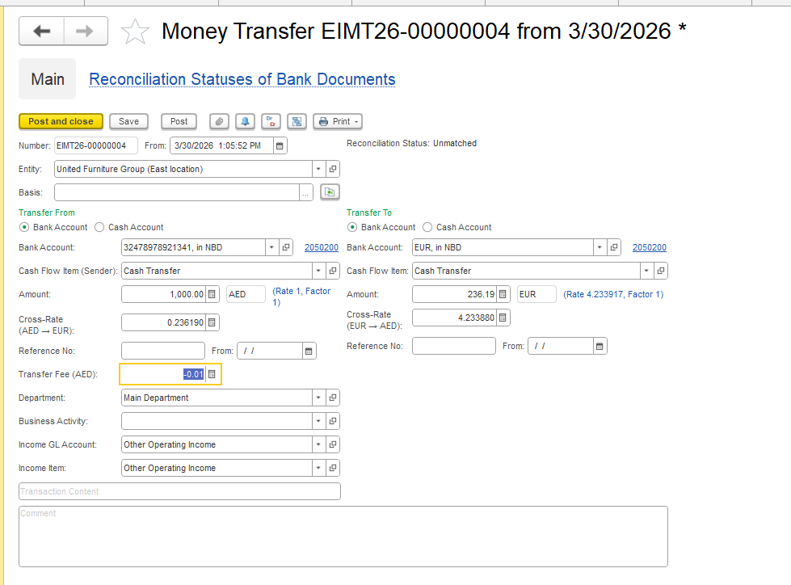Click into the Comment text area
Screen dimensions: 791x585
click(x=343, y=536)
